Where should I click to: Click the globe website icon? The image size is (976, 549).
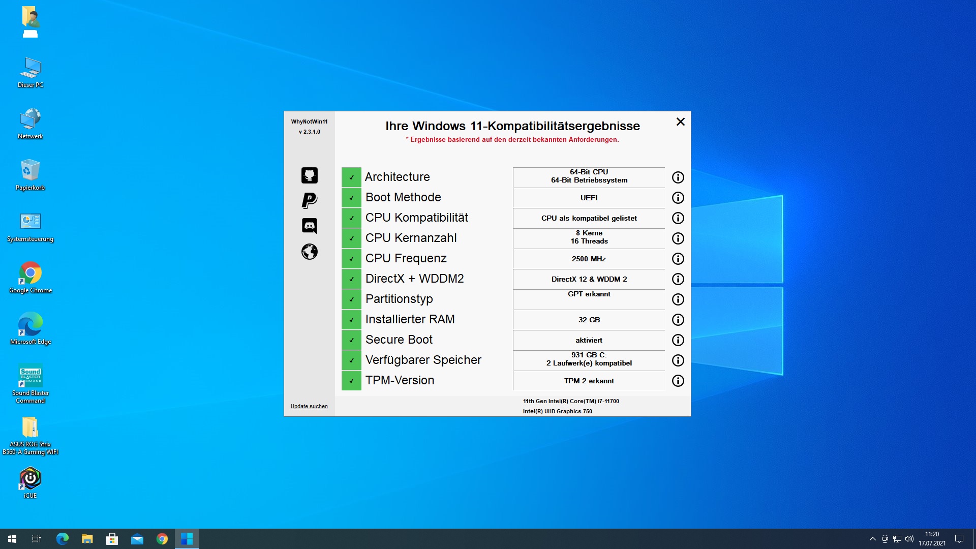pos(309,251)
